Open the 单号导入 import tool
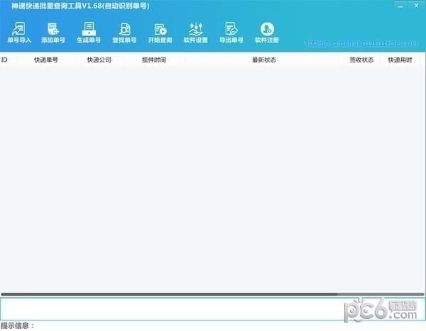426x331 pixels. tap(19, 33)
